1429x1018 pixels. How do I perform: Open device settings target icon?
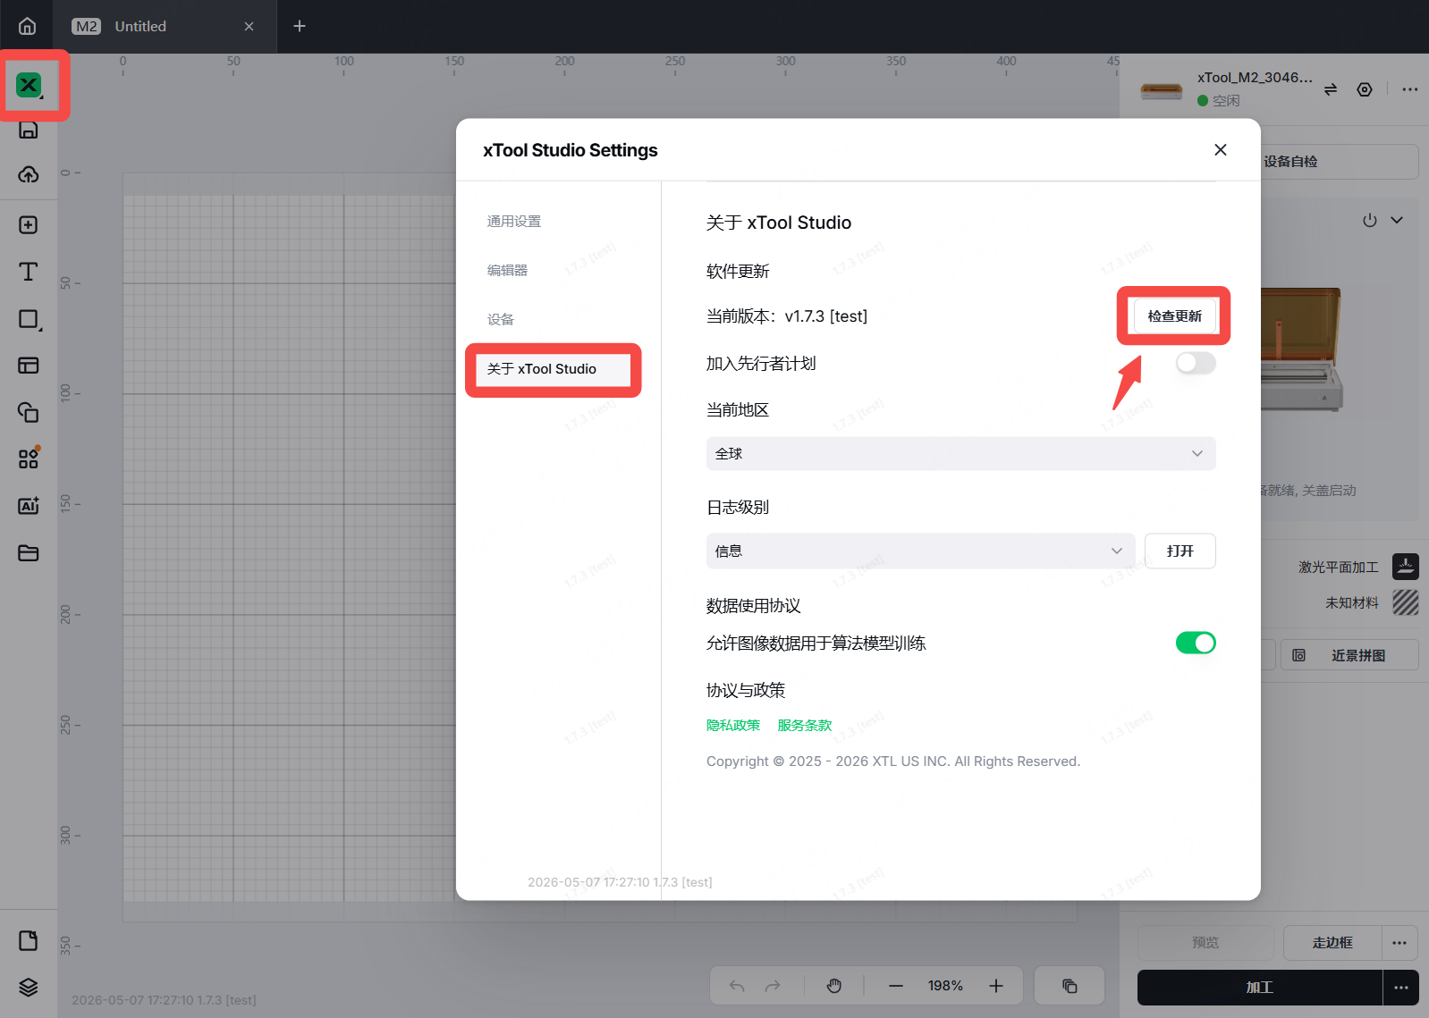(1365, 89)
